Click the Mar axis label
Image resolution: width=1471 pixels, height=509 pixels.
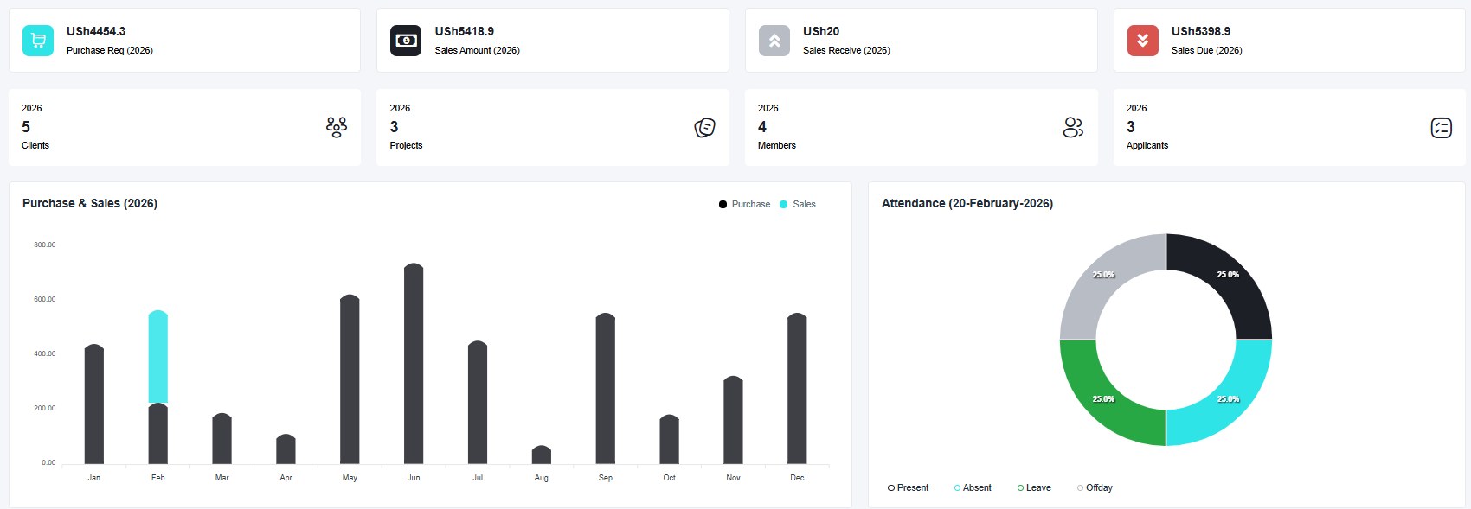click(x=222, y=478)
